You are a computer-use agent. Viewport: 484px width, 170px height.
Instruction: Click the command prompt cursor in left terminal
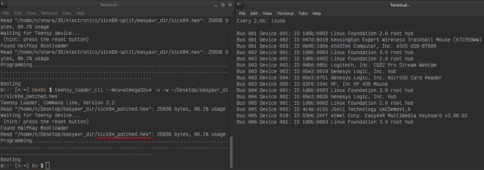point(48,166)
